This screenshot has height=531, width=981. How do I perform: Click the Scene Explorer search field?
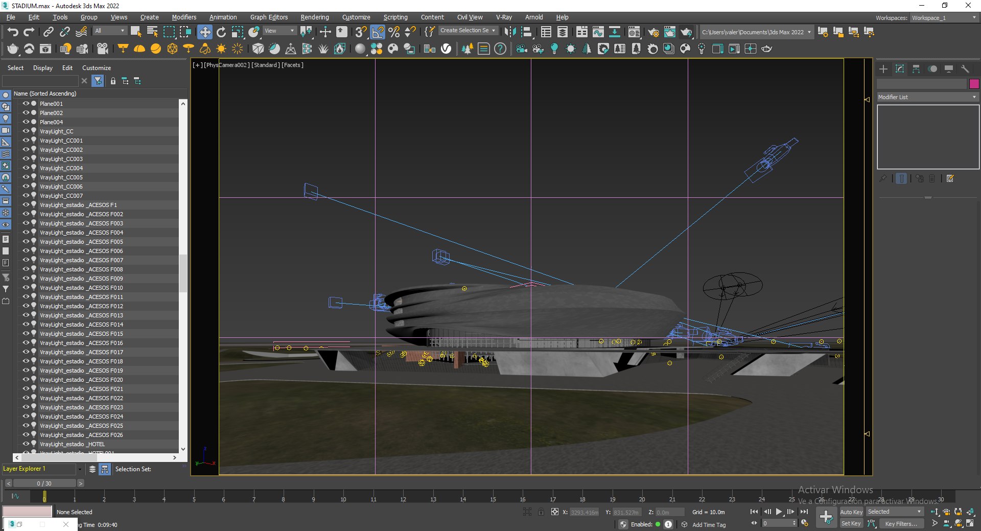tap(41, 81)
